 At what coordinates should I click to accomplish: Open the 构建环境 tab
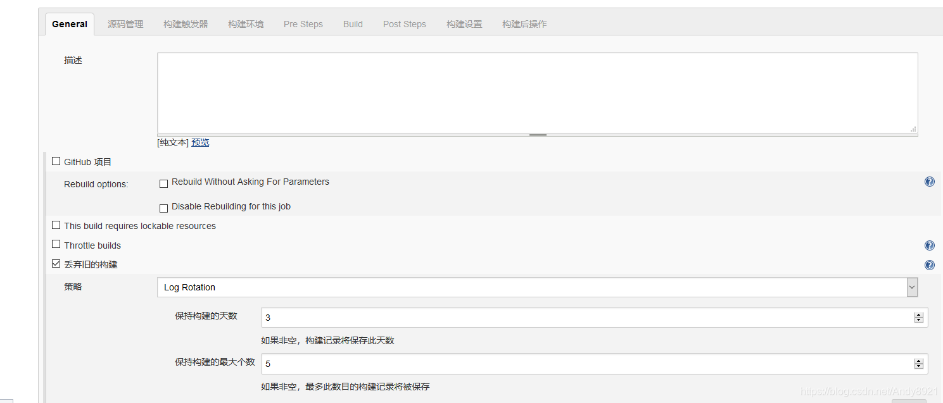point(246,24)
